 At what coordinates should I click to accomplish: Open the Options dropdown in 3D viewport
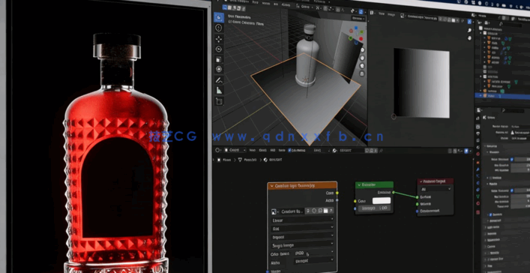click(x=358, y=18)
